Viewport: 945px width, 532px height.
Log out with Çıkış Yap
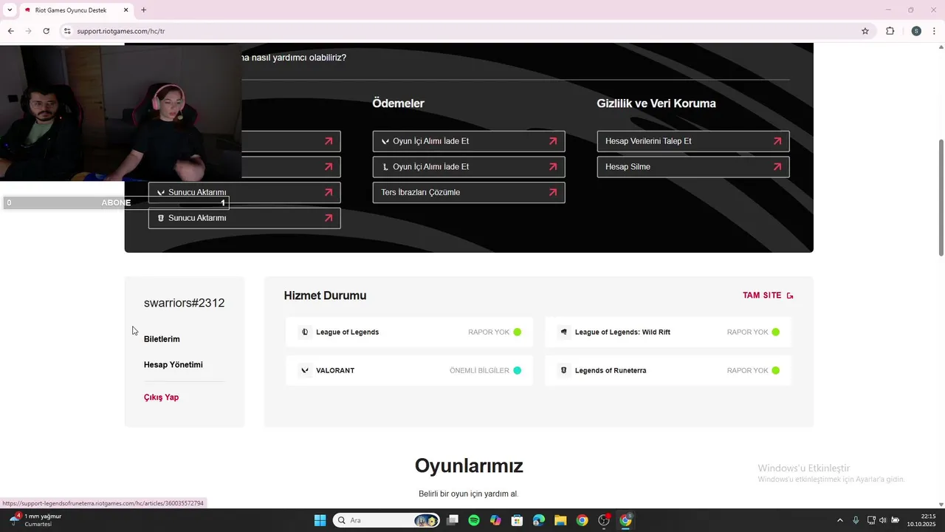161,398
